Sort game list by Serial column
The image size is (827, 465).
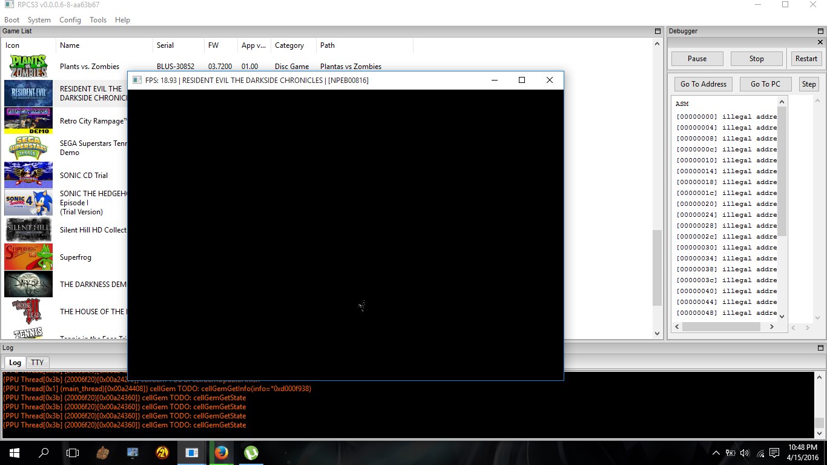(x=165, y=45)
